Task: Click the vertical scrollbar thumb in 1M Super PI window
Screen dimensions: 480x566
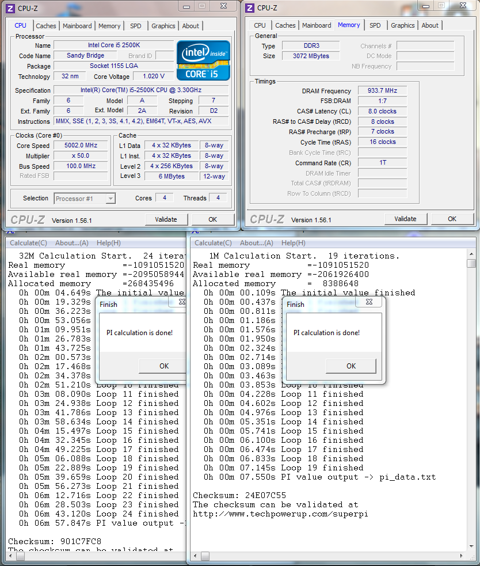Action: (471, 263)
